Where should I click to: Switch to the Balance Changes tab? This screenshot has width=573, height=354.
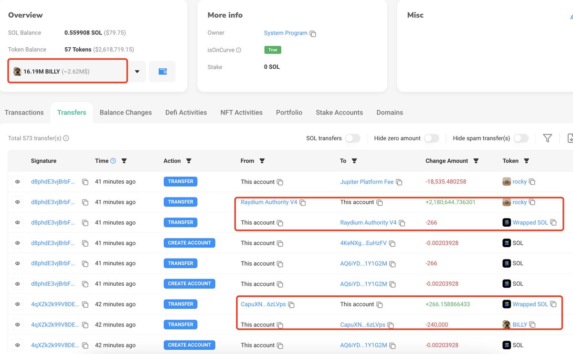pos(126,112)
